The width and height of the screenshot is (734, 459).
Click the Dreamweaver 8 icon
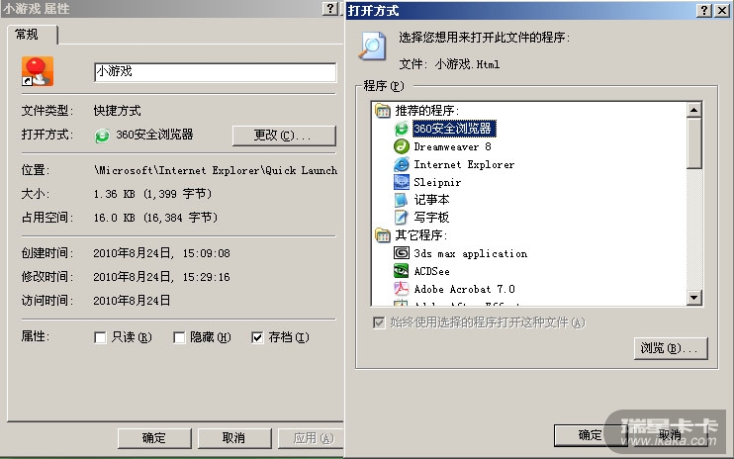pyautogui.click(x=402, y=146)
